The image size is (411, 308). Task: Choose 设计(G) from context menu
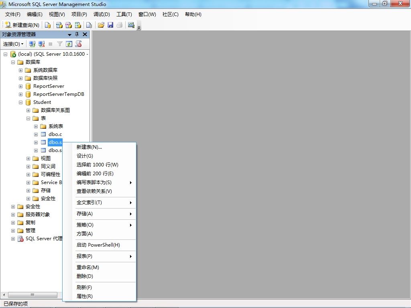(x=104, y=156)
